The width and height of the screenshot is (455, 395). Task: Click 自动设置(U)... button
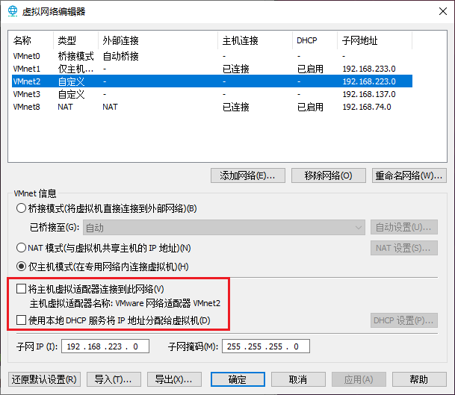click(404, 227)
